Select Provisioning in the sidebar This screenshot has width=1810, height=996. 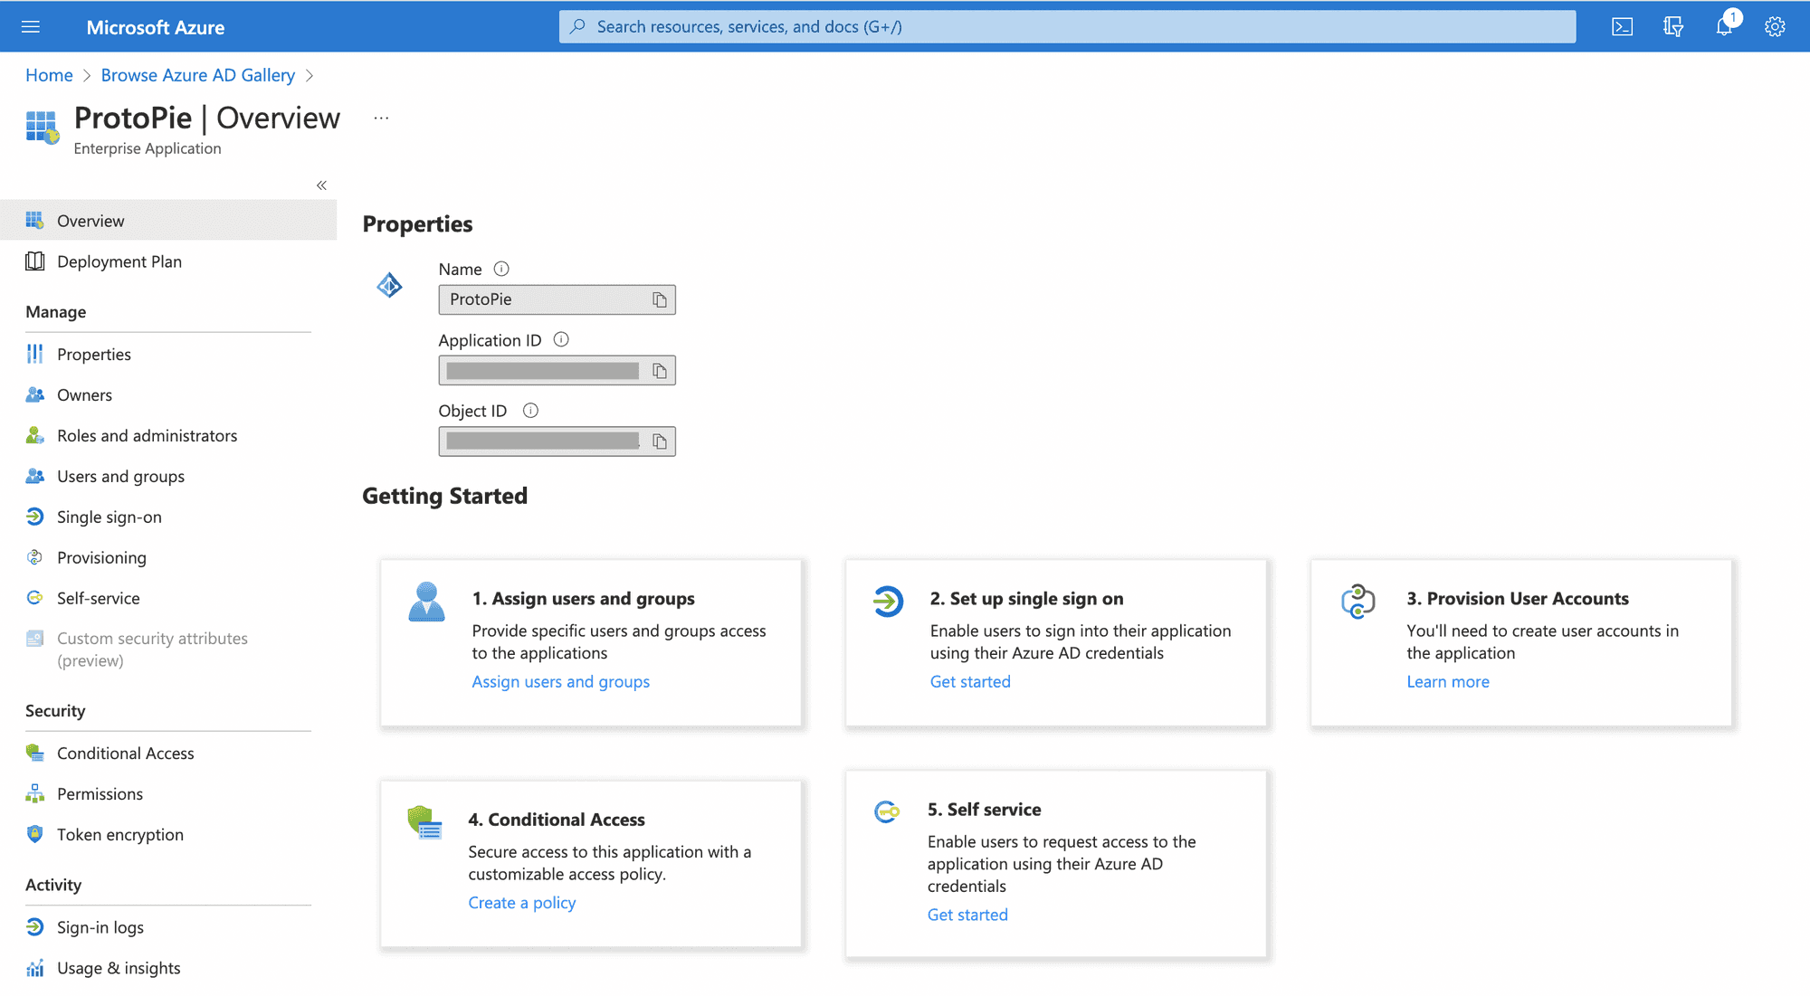(101, 557)
